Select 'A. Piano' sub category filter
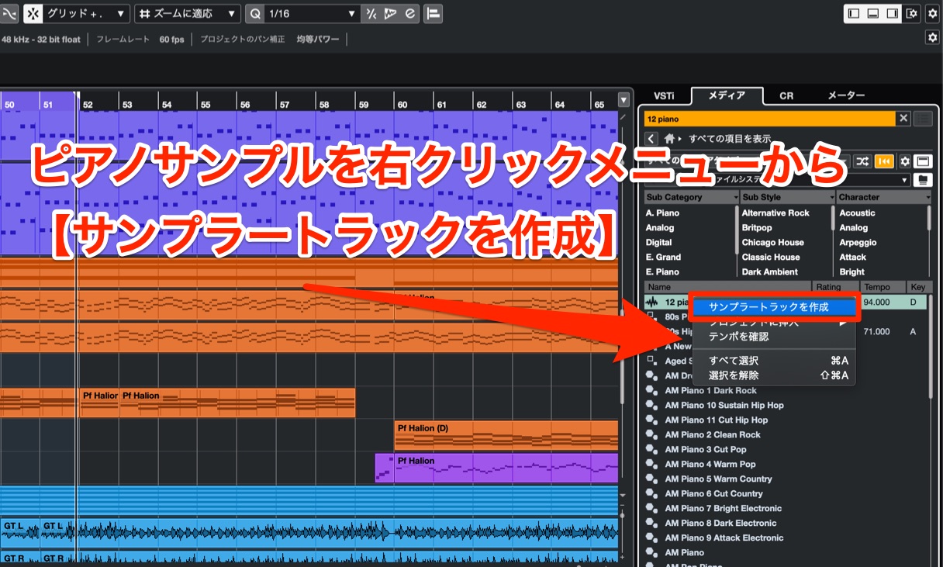This screenshot has width=943, height=567. [x=662, y=213]
